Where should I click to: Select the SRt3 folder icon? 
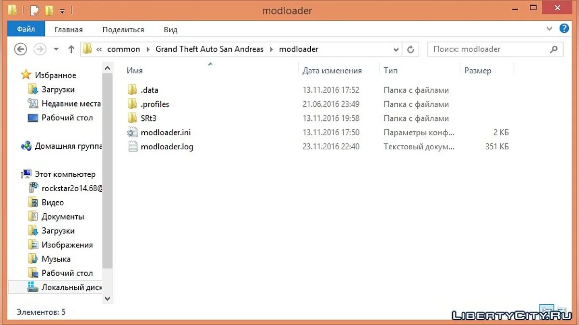tap(133, 118)
